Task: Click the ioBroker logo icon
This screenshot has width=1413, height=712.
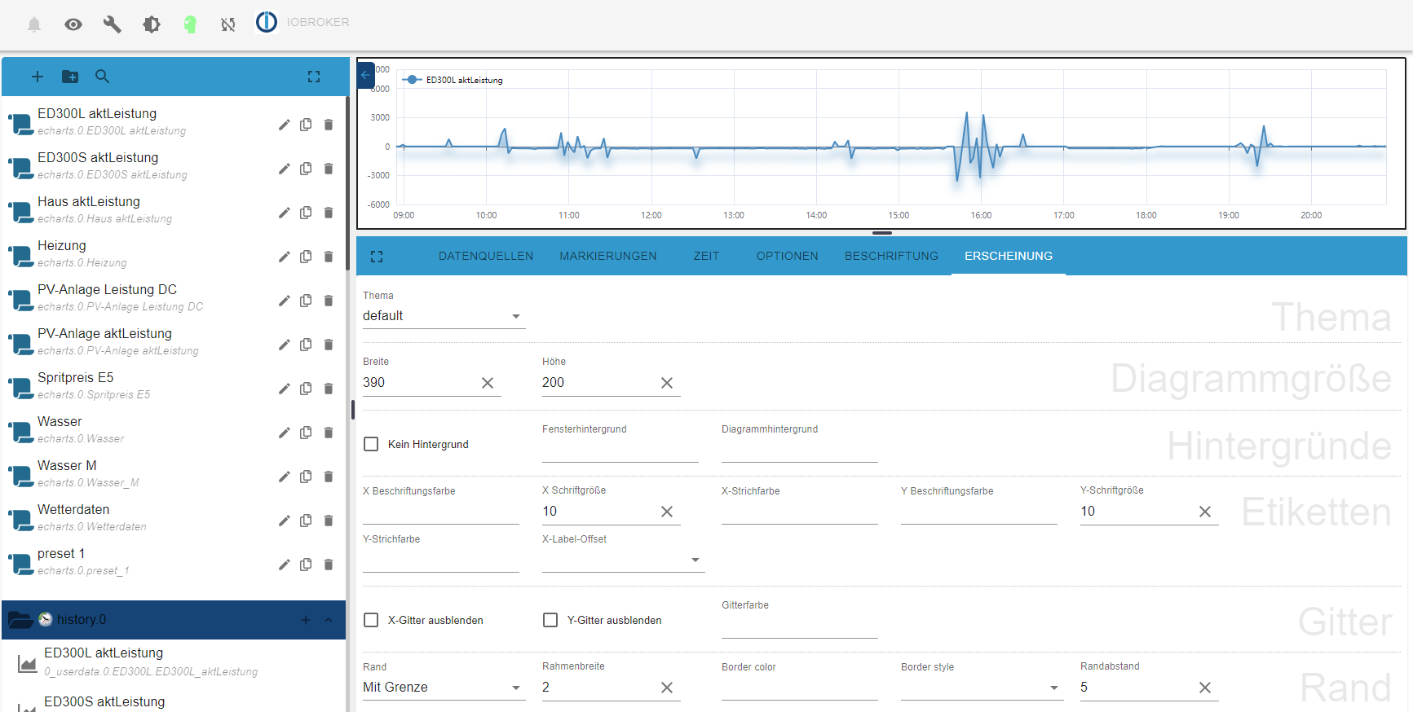Action: (x=267, y=22)
